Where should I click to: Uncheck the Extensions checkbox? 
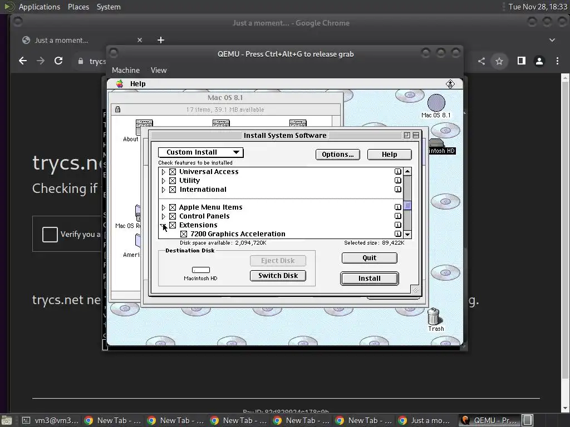click(x=173, y=225)
